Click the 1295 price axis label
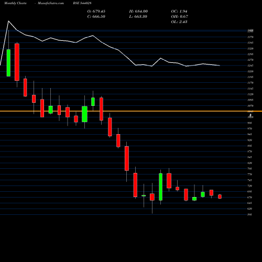The image size is (262, 262). tap(250, 54)
